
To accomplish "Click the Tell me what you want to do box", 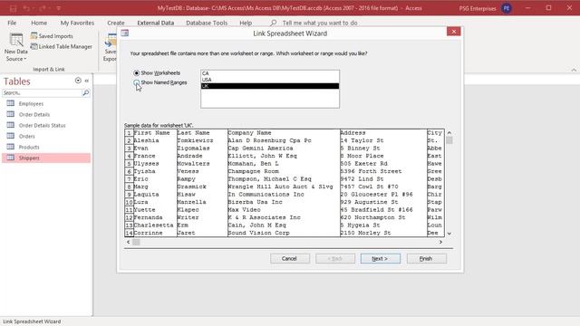I will pos(320,23).
